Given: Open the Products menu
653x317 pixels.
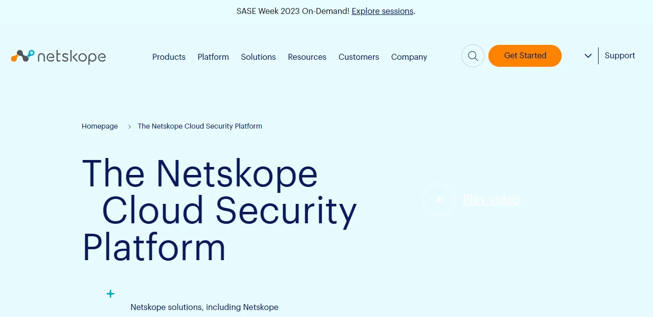Looking at the screenshot, I should pos(169,57).
